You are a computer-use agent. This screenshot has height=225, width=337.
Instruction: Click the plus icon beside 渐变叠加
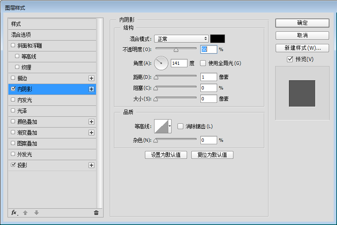(x=91, y=133)
